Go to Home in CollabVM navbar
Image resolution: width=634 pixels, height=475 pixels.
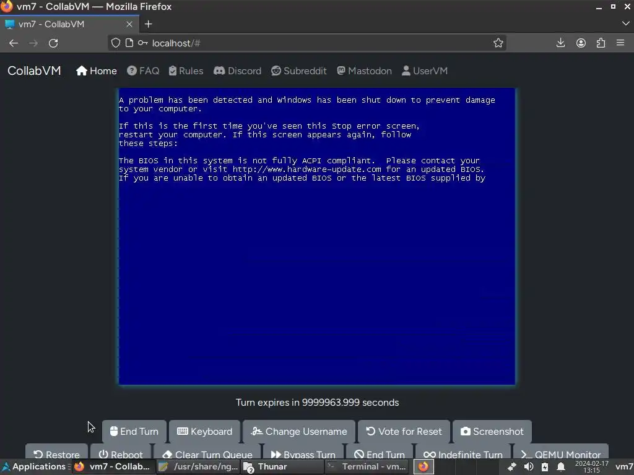pos(96,71)
